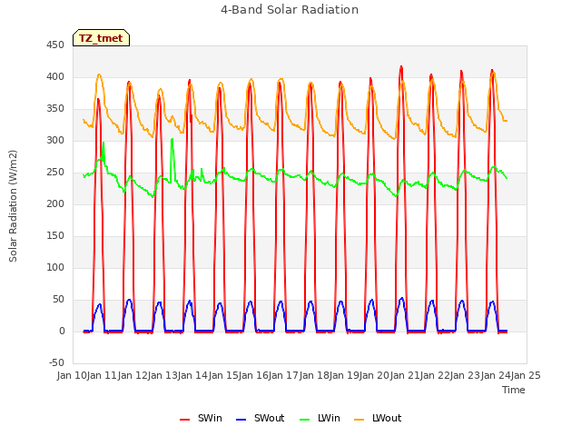Click the 400 y-axis label

click(55, 77)
